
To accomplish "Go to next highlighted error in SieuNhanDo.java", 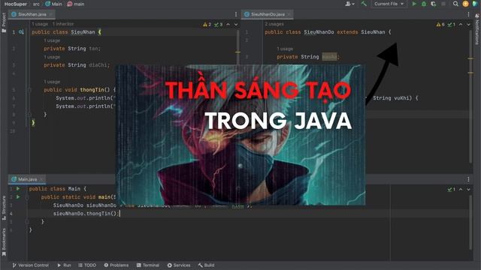I will (x=468, y=25).
